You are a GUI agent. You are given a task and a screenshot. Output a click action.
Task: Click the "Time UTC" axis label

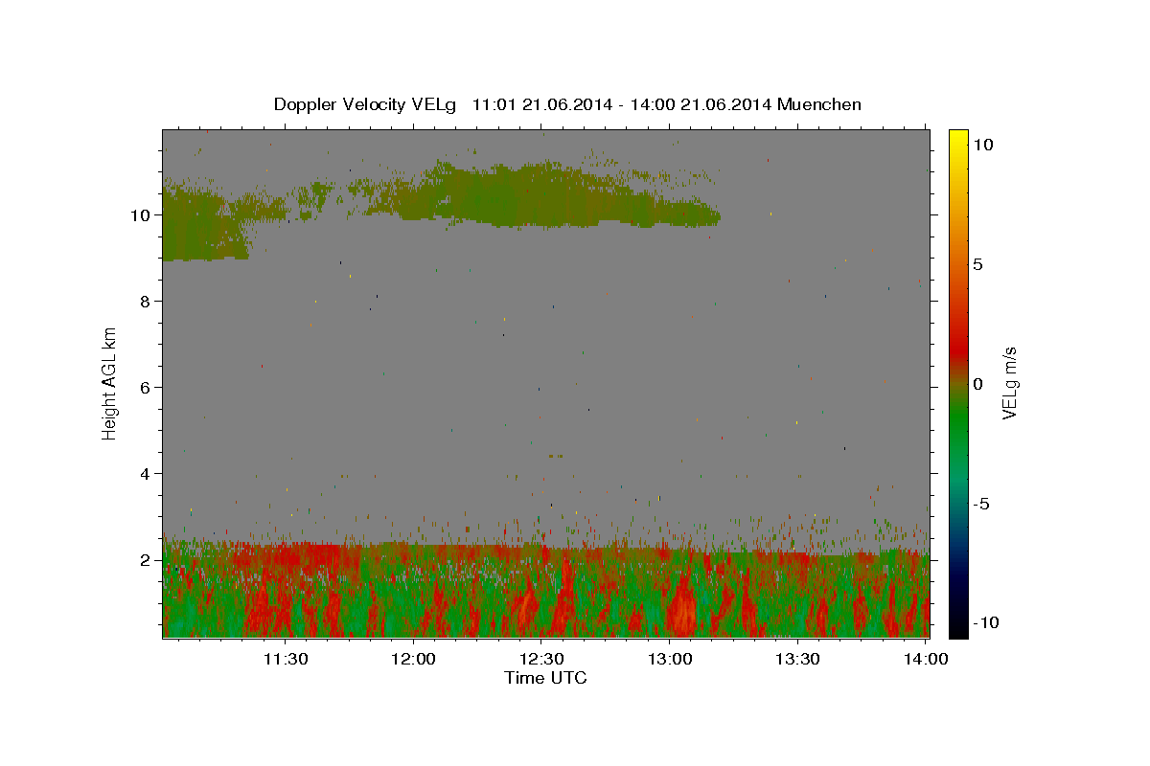(545, 678)
